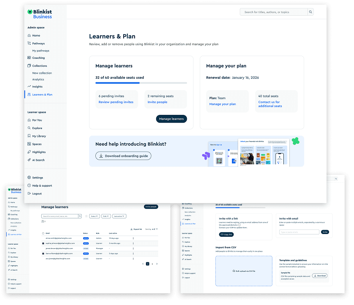The image size is (354, 305).
Task: Open the actions menu for james.brown row
Action: point(133,249)
